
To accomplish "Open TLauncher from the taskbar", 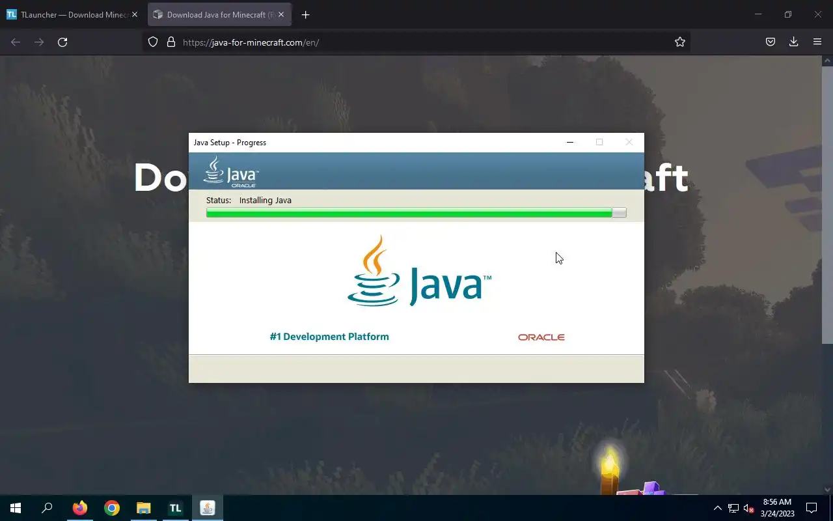I will 175,508.
